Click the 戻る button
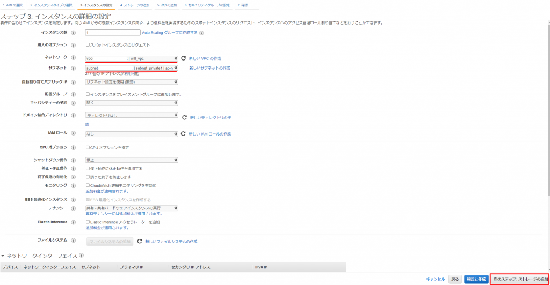The width and height of the screenshot is (550, 285). (x=455, y=279)
